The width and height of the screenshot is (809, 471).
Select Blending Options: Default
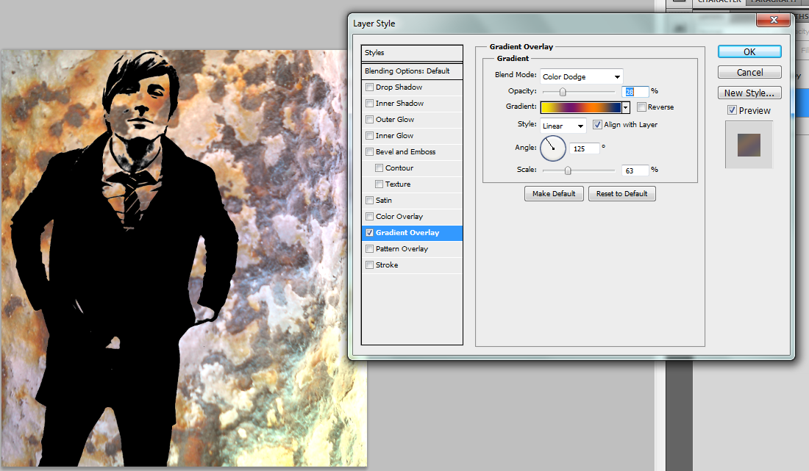[412, 71]
